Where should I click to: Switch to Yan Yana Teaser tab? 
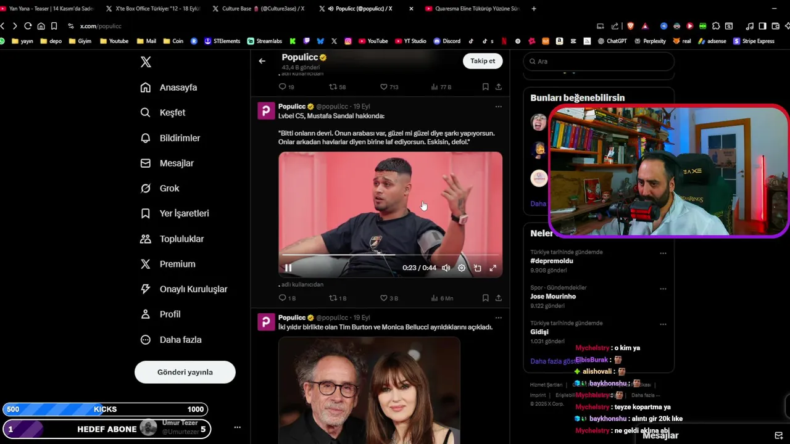click(48, 9)
